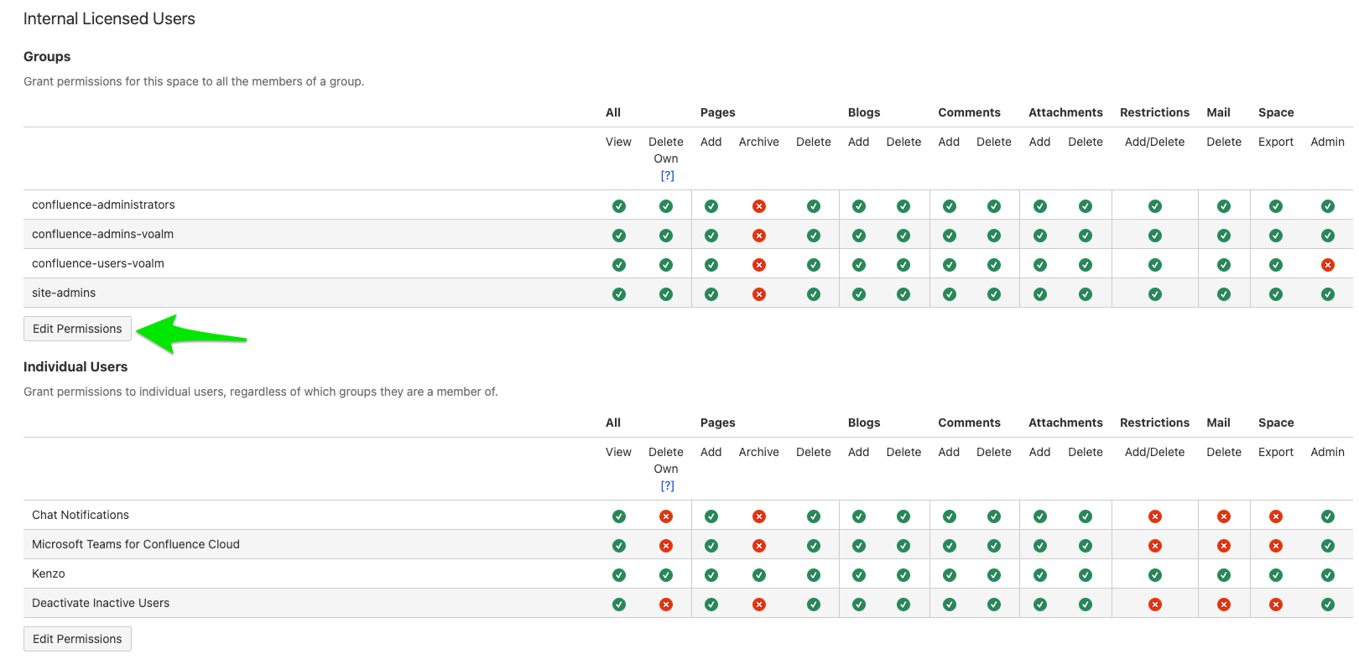Screen dimensions: 1359x659
Task: Click the Microsoft Teams for Confluence Cloud name
Action: [136, 544]
